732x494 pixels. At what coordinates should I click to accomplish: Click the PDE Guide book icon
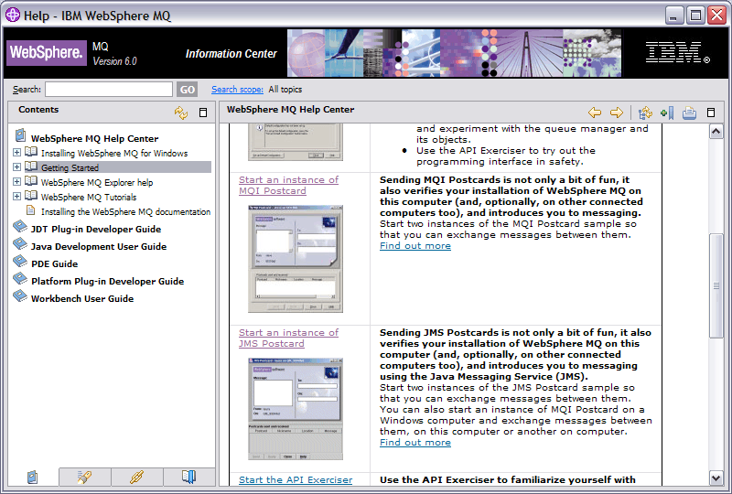20,261
